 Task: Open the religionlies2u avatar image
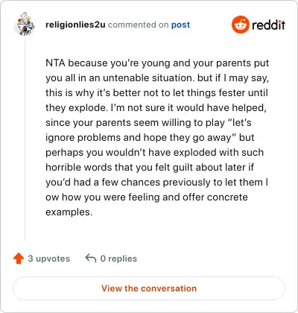(25, 24)
